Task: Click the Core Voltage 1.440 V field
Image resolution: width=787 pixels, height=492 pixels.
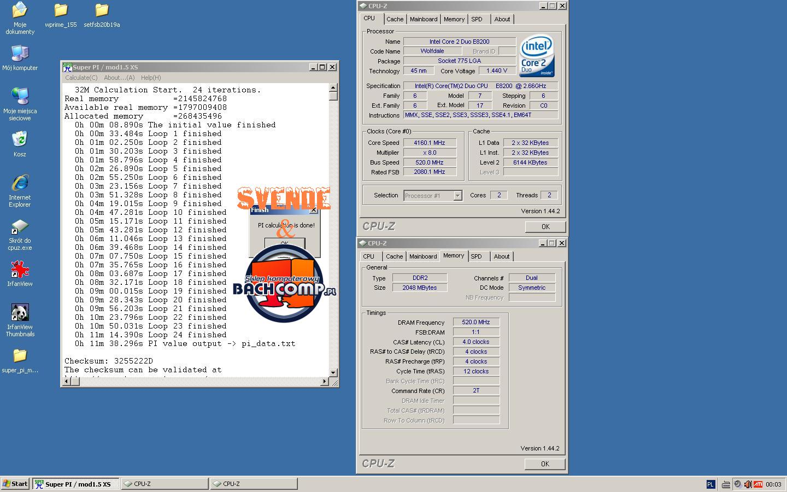Action: pos(497,71)
